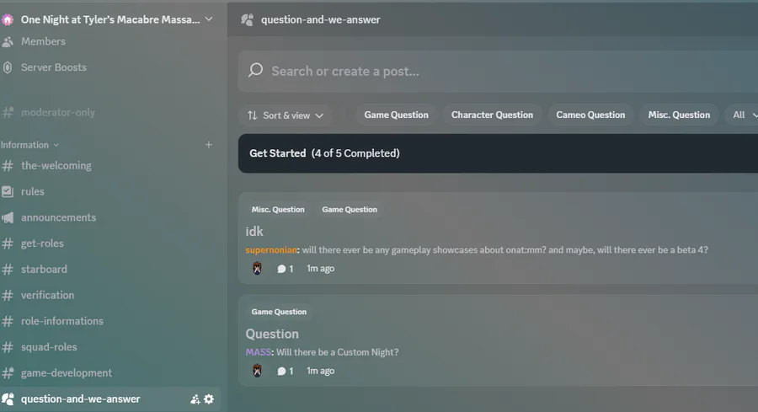
Task: Open the Sort & view dropdown
Action: click(286, 115)
